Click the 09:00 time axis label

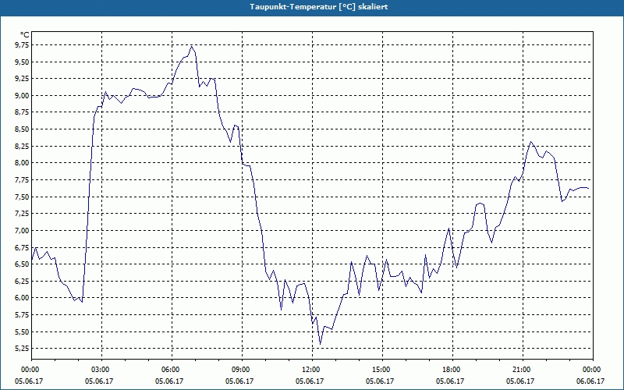click(242, 370)
